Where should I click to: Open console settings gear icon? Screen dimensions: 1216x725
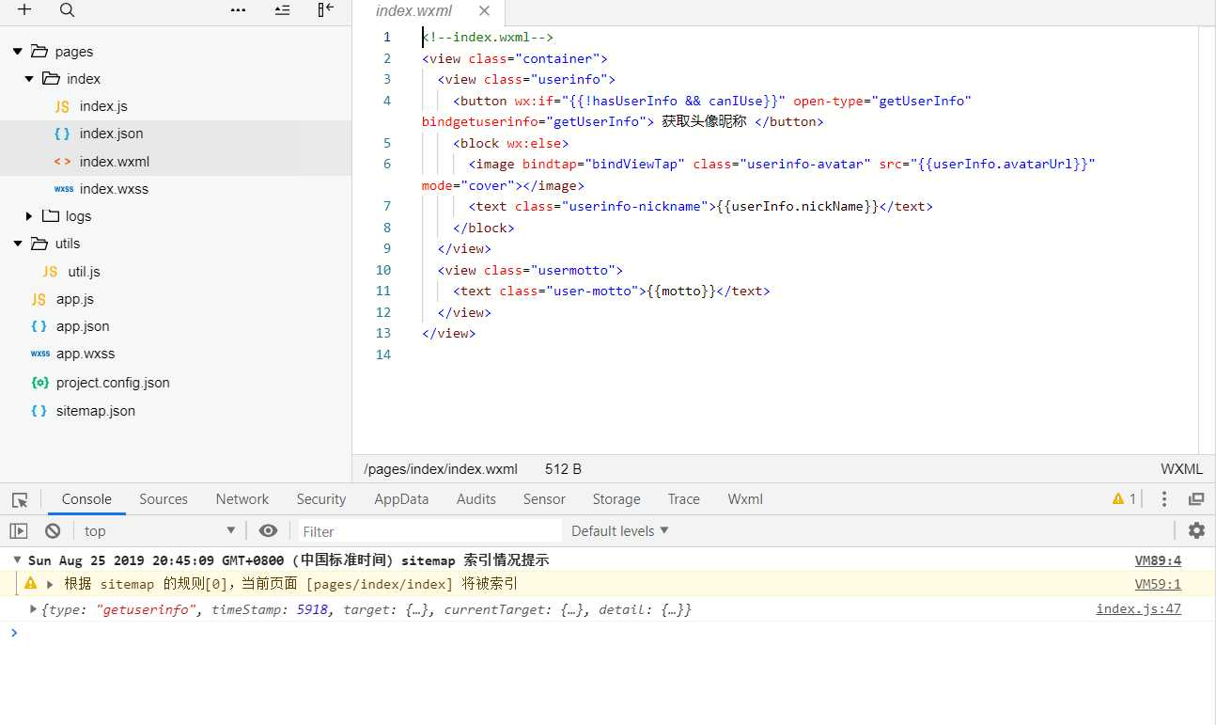[x=1196, y=530]
